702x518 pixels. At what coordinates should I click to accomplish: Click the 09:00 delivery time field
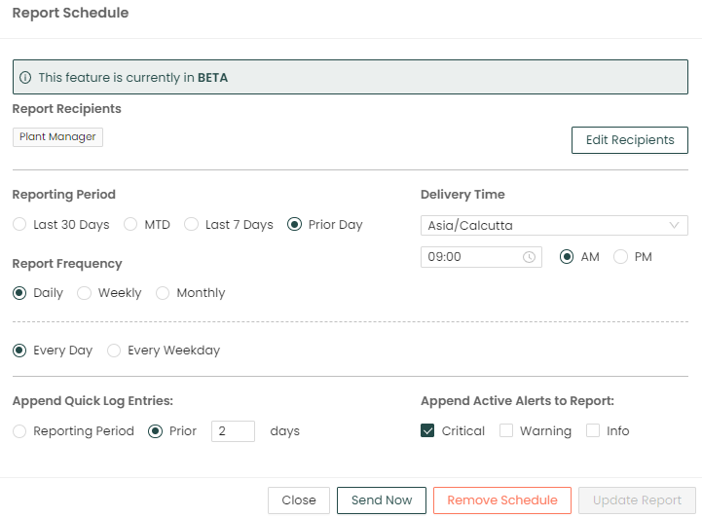(471, 257)
